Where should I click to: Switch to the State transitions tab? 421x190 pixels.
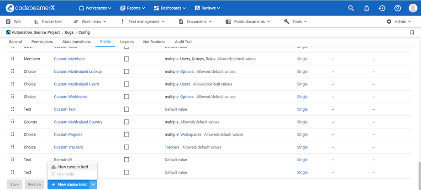[76, 42]
